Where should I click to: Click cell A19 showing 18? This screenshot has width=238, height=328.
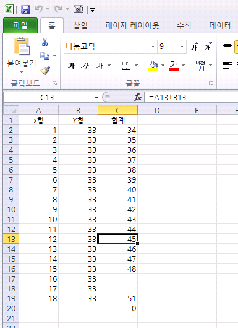point(39,298)
